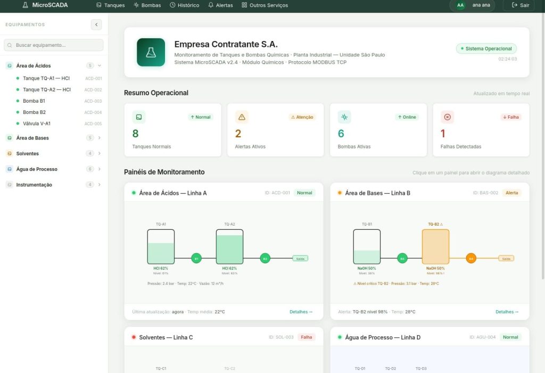Collapse the Área de Ácidos chevron
This screenshot has height=373, width=545.
click(100, 65)
